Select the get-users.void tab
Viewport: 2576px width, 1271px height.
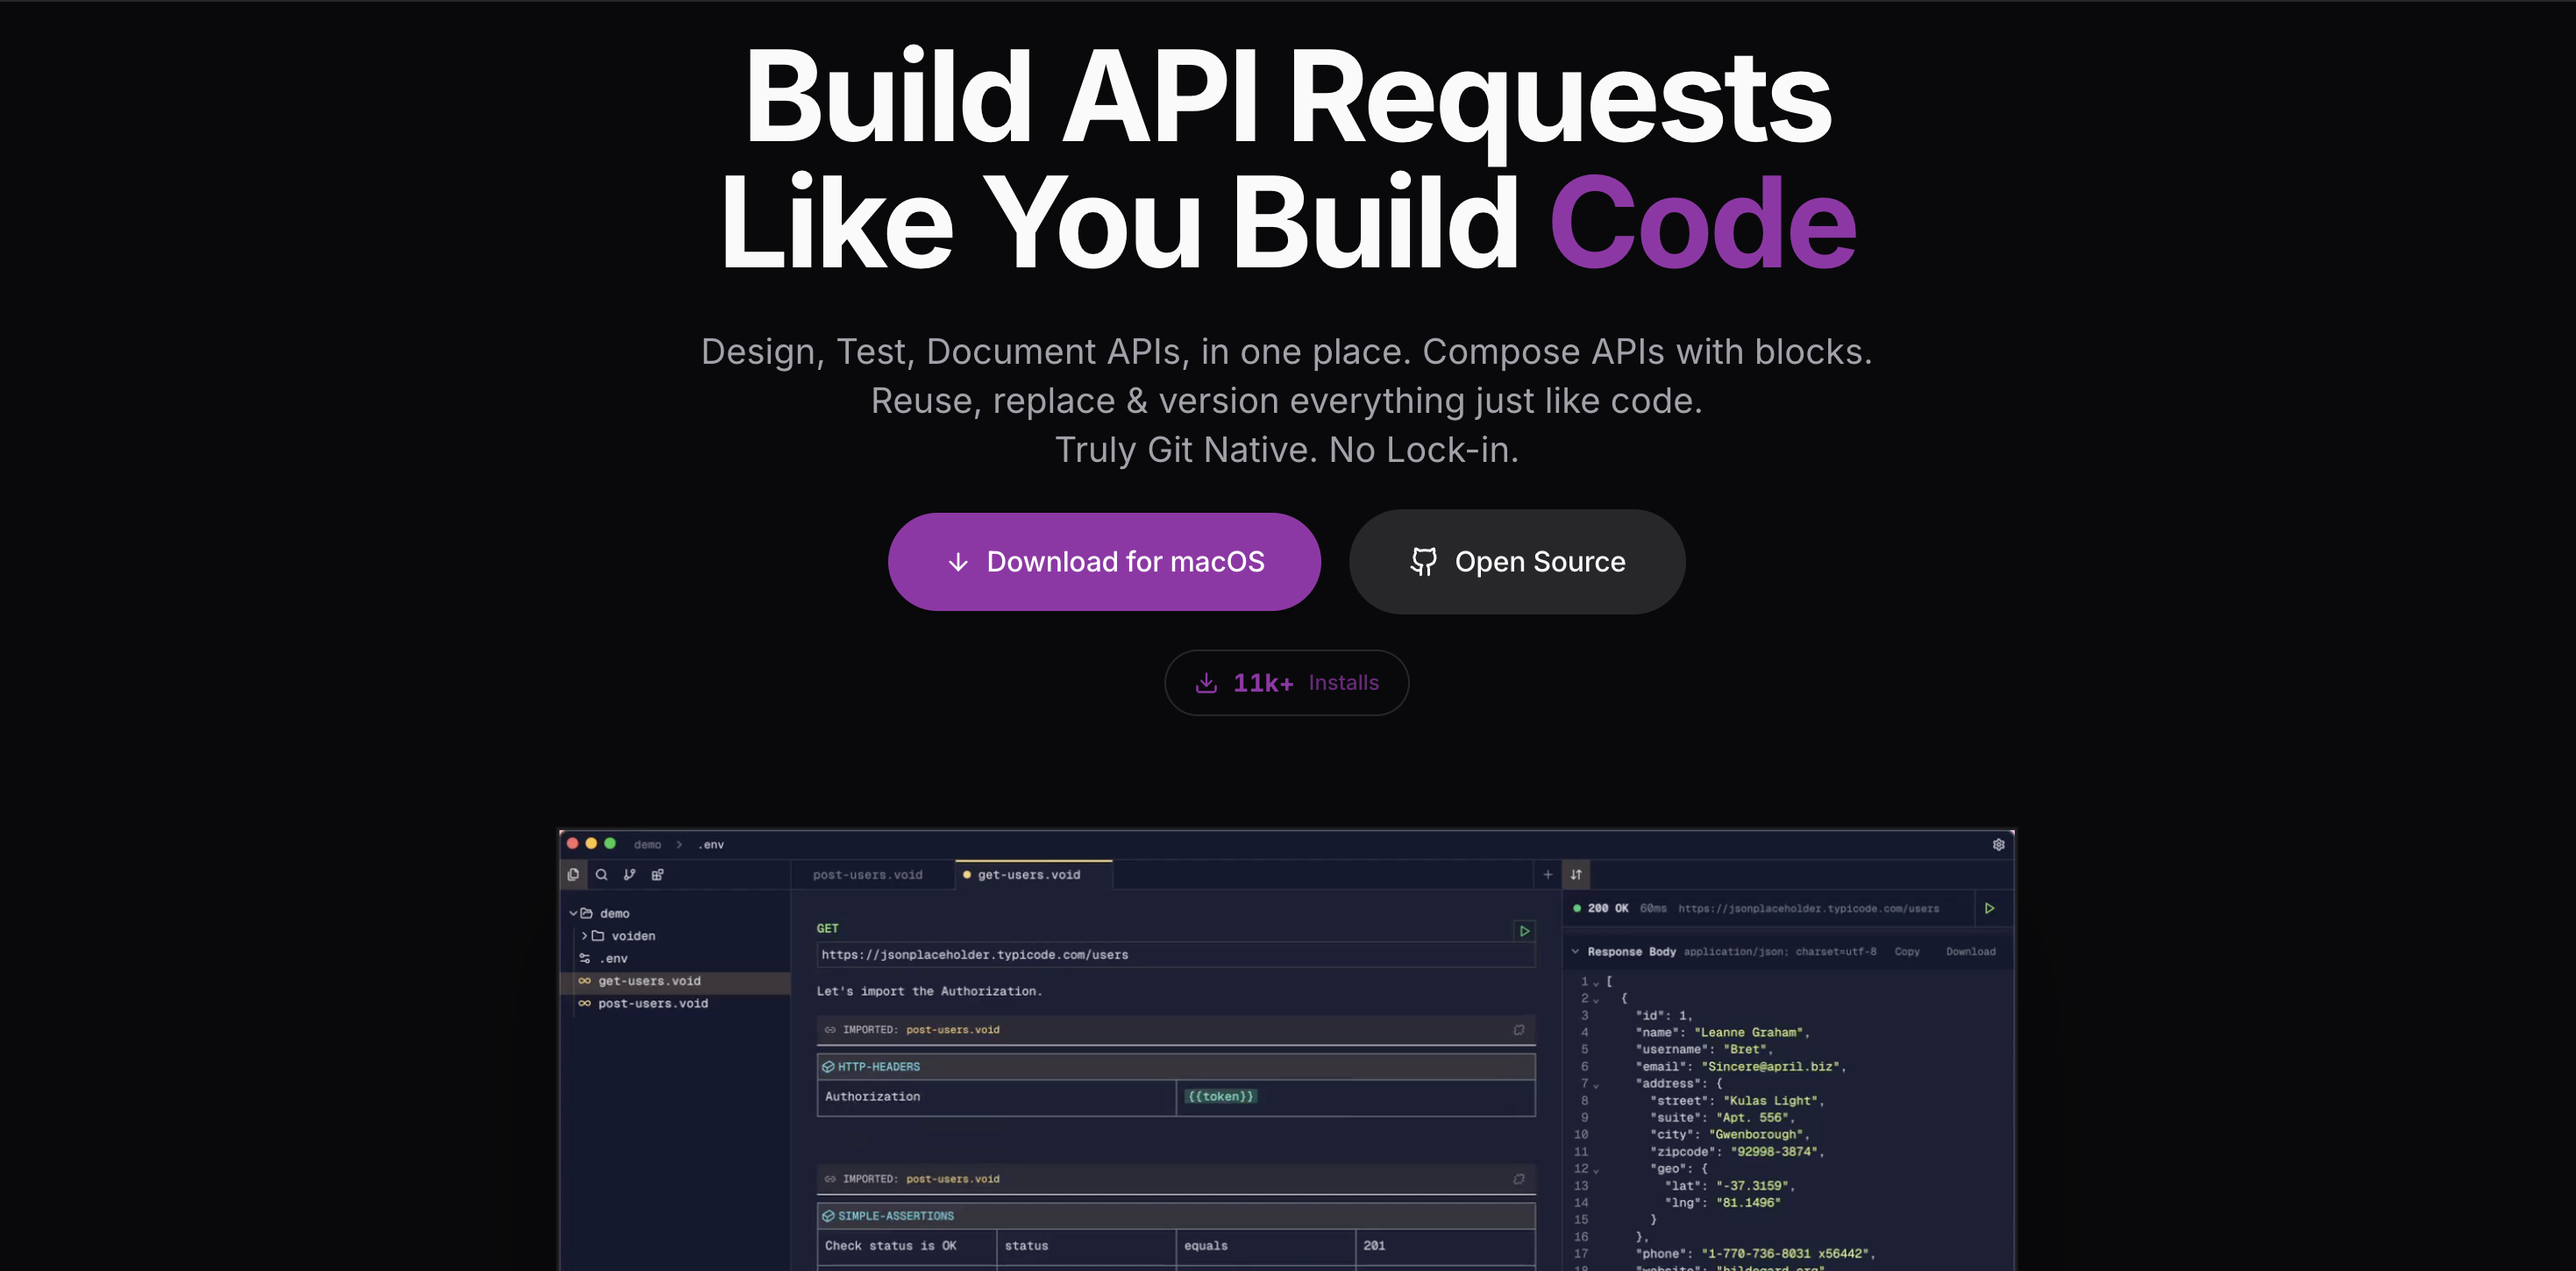click(x=1028, y=874)
